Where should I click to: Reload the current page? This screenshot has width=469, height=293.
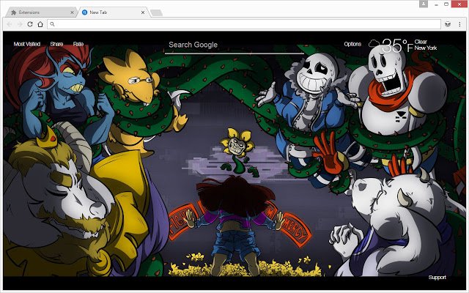point(30,24)
